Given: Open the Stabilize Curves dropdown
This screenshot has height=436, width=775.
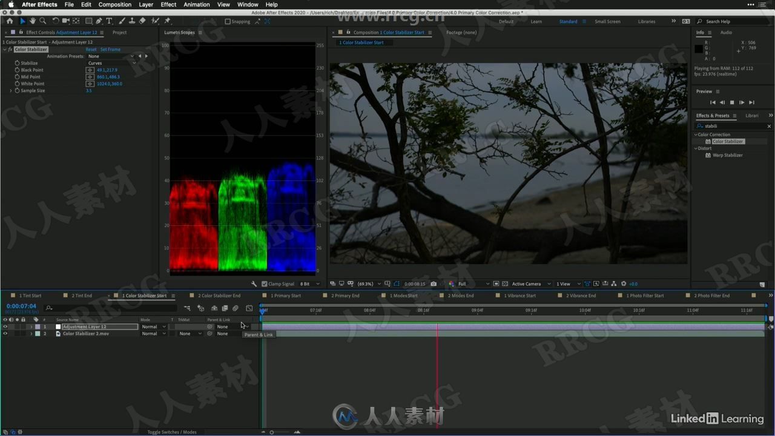Looking at the screenshot, I should 112,63.
